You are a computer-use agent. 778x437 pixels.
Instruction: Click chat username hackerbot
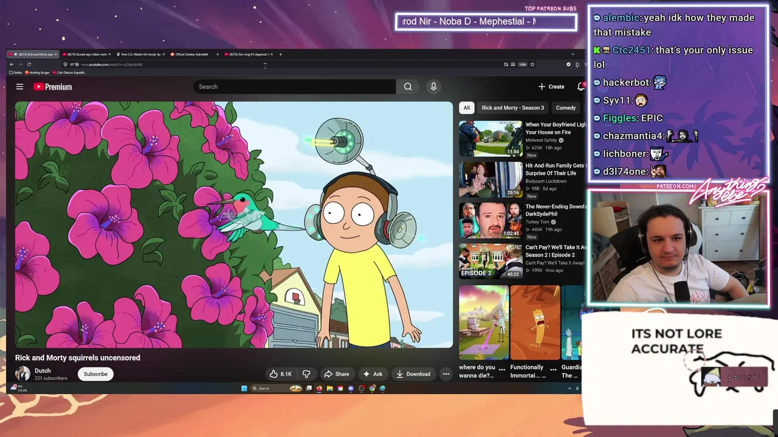coord(627,82)
